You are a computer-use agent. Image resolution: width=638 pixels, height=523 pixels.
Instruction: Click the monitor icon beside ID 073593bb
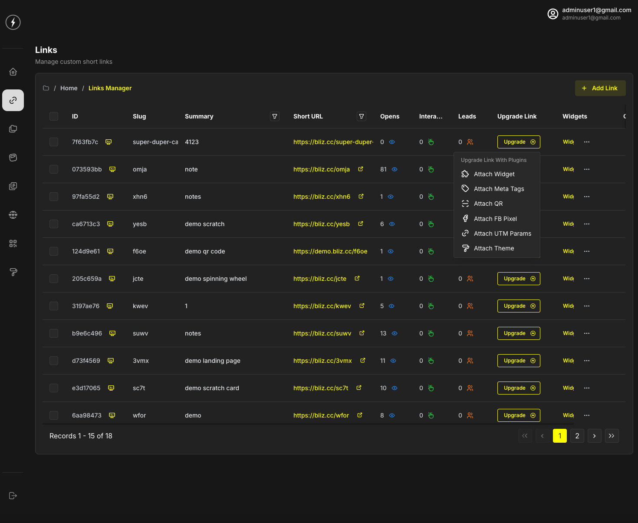pos(112,169)
